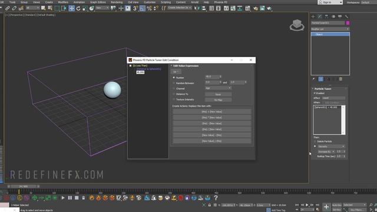Click the Rectangular Selection Region icon
The image size is (377, 212).
57,8
